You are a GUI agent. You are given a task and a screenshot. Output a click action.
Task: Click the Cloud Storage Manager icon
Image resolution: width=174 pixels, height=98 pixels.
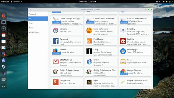click(55, 20)
